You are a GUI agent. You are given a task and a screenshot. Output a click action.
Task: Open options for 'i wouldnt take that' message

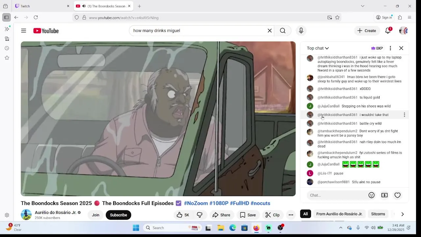pyautogui.click(x=404, y=115)
